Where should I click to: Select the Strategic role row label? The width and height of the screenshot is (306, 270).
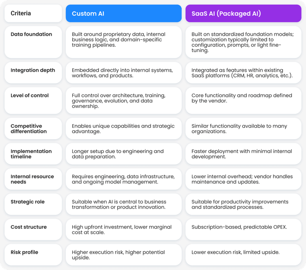28,202
